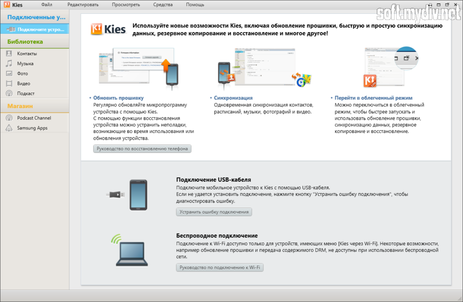Click the Беспроводное подключение heading
Viewport: 463px width, 302px height.
coord(217,236)
